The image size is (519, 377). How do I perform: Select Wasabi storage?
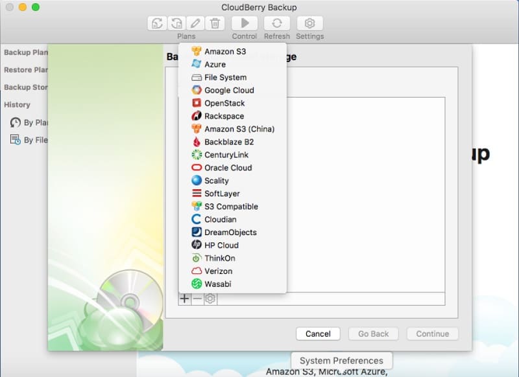pos(232,284)
